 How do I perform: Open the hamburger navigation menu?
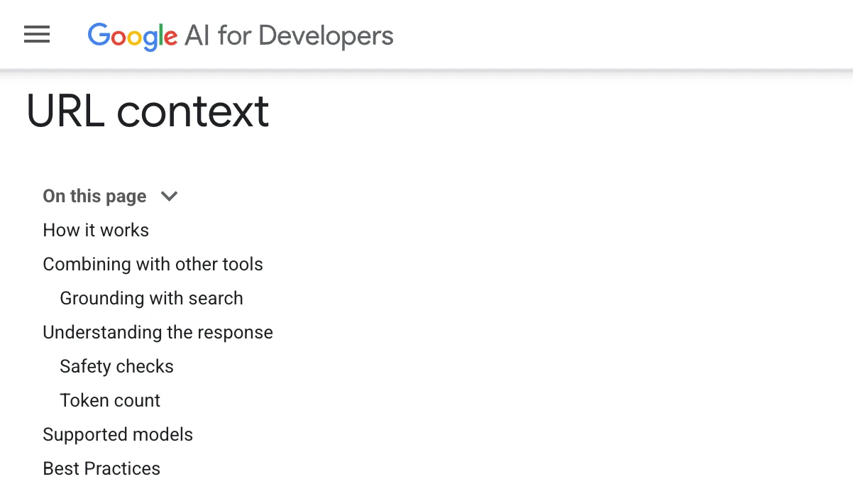(x=37, y=34)
